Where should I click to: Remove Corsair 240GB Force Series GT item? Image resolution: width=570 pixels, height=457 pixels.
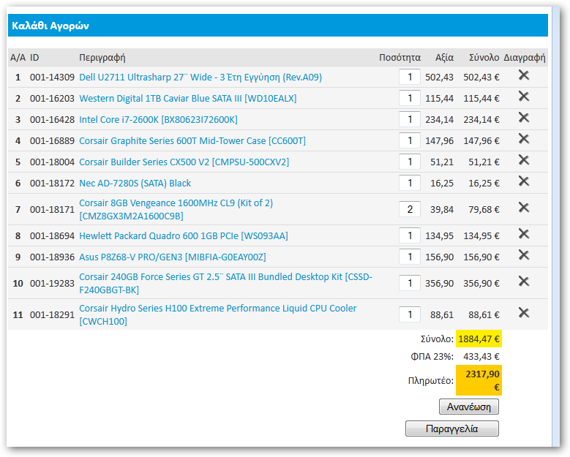pyautogui.click(x=523, y=282)
